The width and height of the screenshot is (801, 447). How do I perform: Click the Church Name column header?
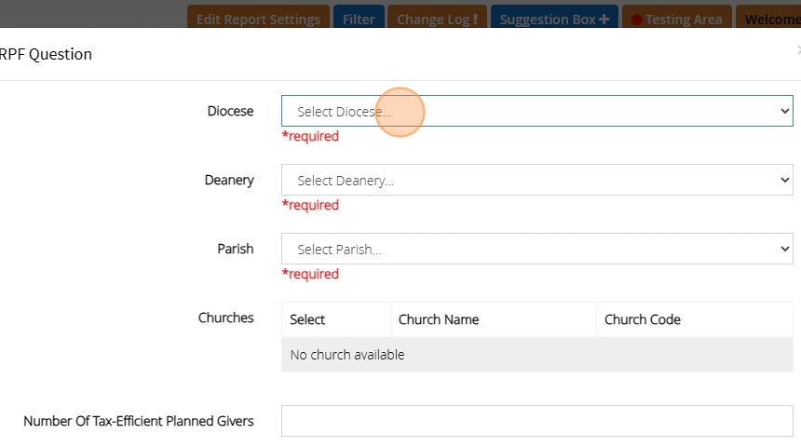point(439,319)
